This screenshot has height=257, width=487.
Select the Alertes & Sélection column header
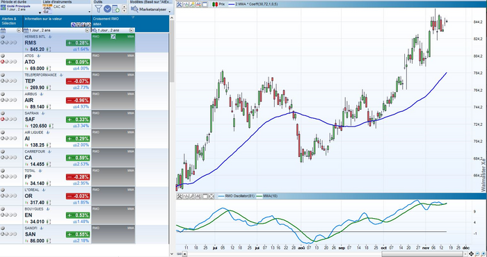[12, 22]
